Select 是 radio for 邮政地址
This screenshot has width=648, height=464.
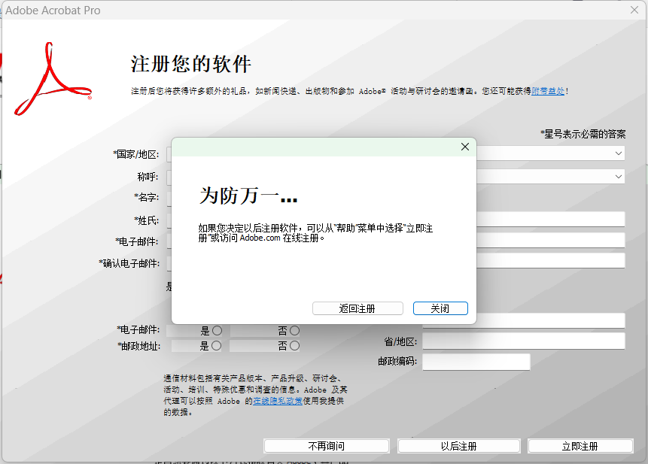tap(216, 345)
